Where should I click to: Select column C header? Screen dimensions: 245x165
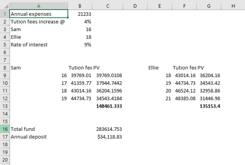[108, 6]
